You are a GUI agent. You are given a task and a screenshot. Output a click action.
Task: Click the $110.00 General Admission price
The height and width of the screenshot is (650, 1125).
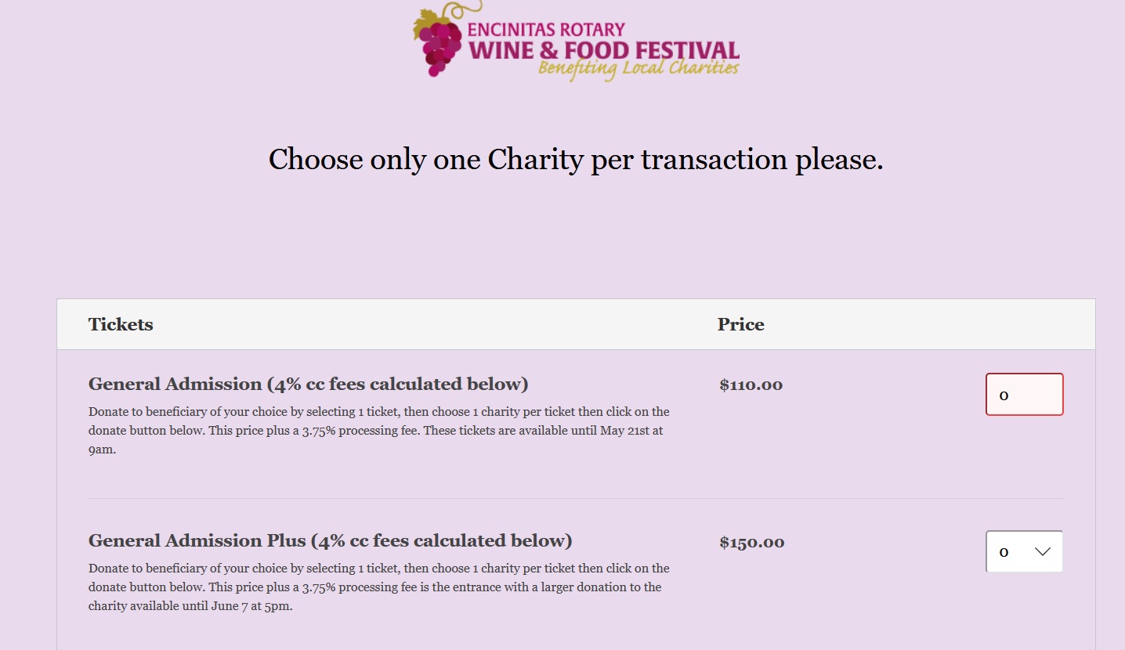(751, 385)
